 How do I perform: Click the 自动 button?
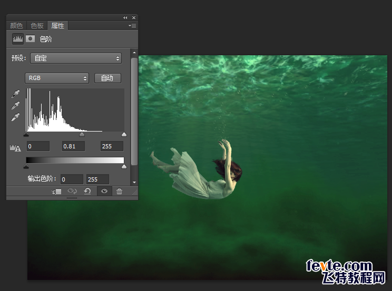[x=107, y=78]
